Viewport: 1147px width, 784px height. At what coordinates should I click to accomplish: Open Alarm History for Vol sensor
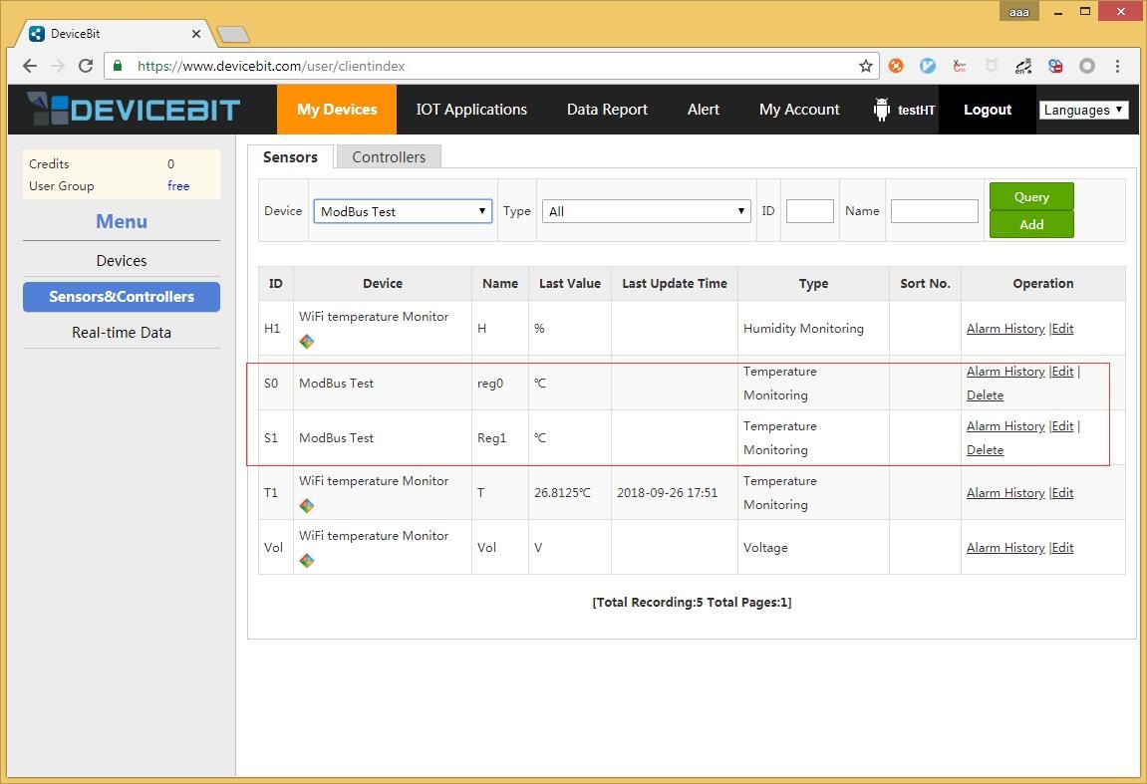click(1005, 548)
